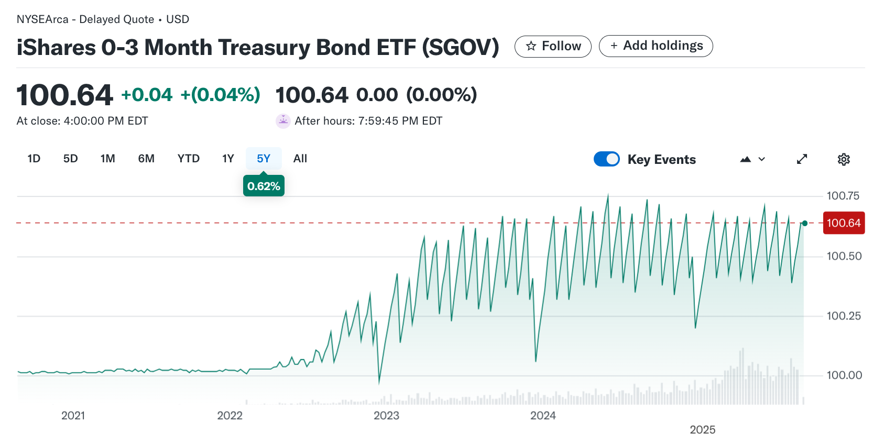Switch to the YTD time range tab
873x444 pixels.
[188, 158]
